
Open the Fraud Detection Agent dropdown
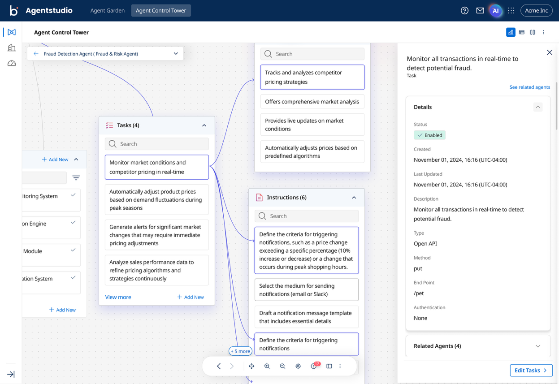tap(176, 53)
